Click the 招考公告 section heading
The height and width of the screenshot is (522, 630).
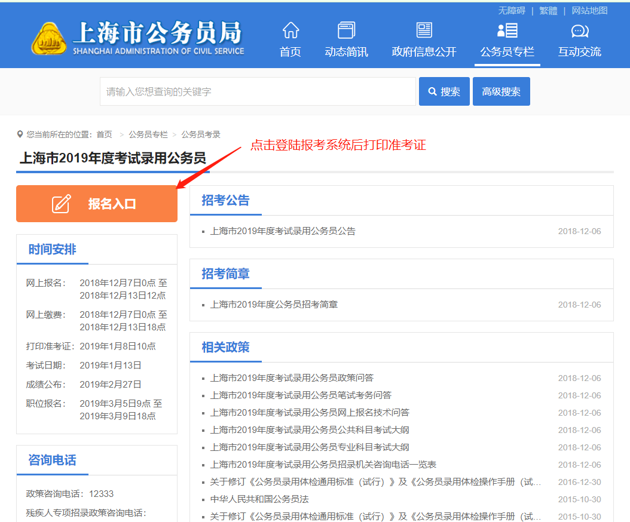(225, 200)
